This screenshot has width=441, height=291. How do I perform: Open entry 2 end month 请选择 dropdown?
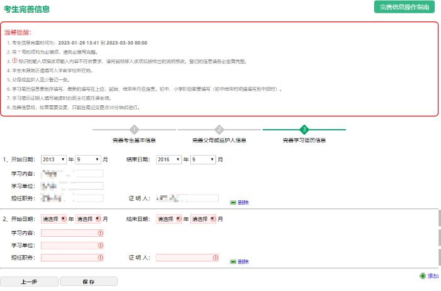pyautogui.click(x=203, y=219)
